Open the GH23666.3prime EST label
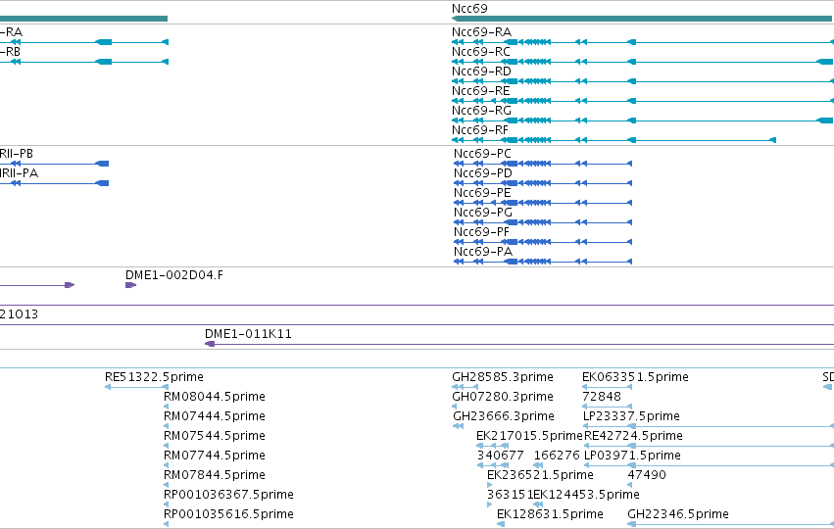 pyautogui.click(x=504, y=416)
